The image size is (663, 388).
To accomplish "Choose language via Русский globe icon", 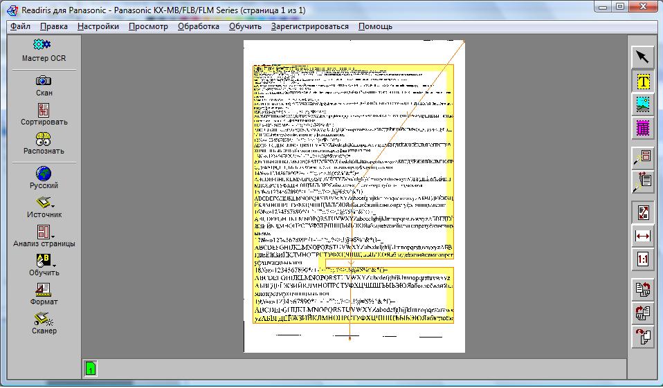I will coord(44,174).
